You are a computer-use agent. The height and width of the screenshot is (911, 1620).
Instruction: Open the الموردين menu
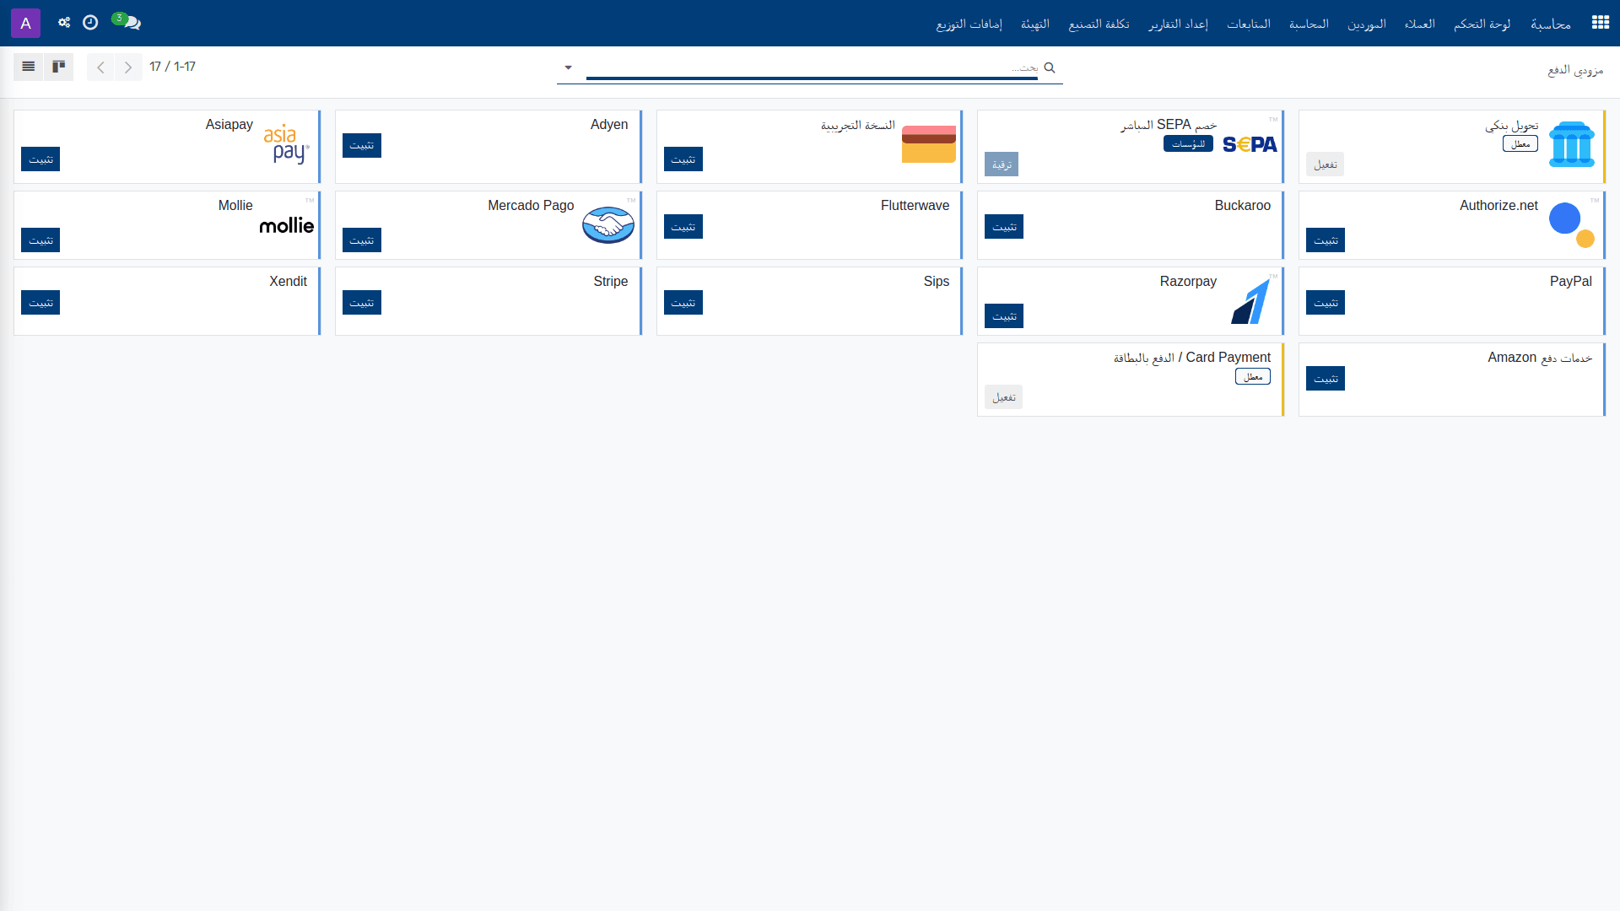click(x=1367, y=24)
